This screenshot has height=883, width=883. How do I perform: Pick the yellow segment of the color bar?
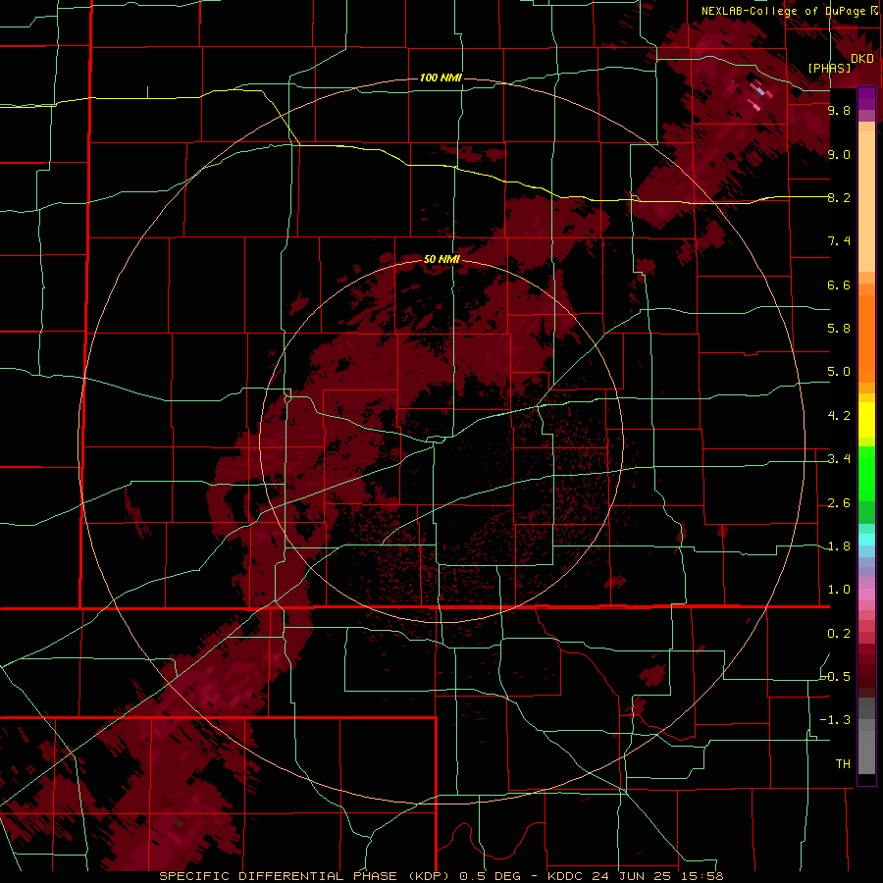(x=866, y=419)
